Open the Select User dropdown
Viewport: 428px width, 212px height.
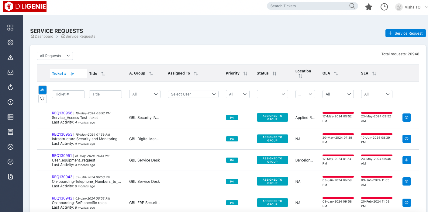(193, 94)
